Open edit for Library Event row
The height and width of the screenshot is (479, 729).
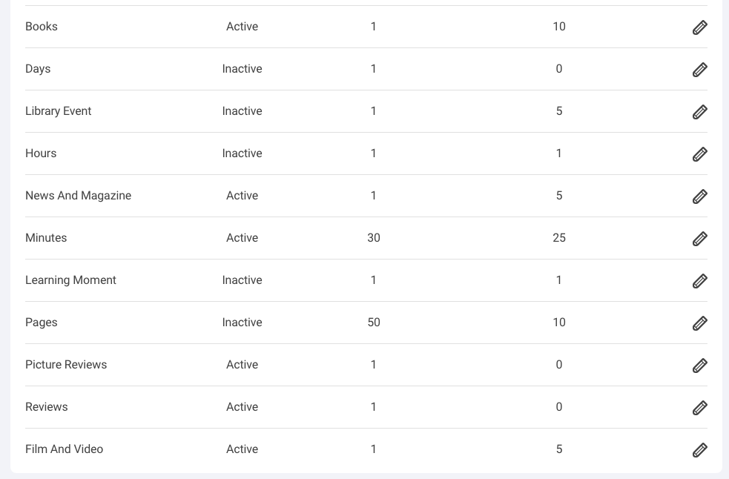point(700,112)
